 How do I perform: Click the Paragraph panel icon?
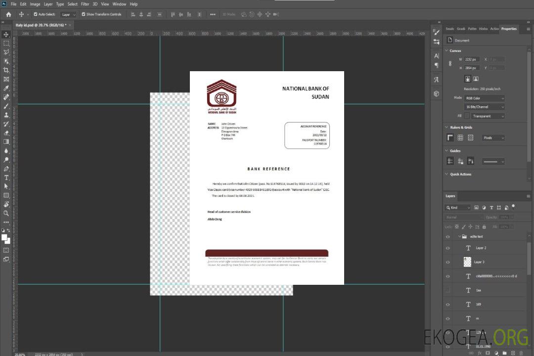click(x=437, y=65)
